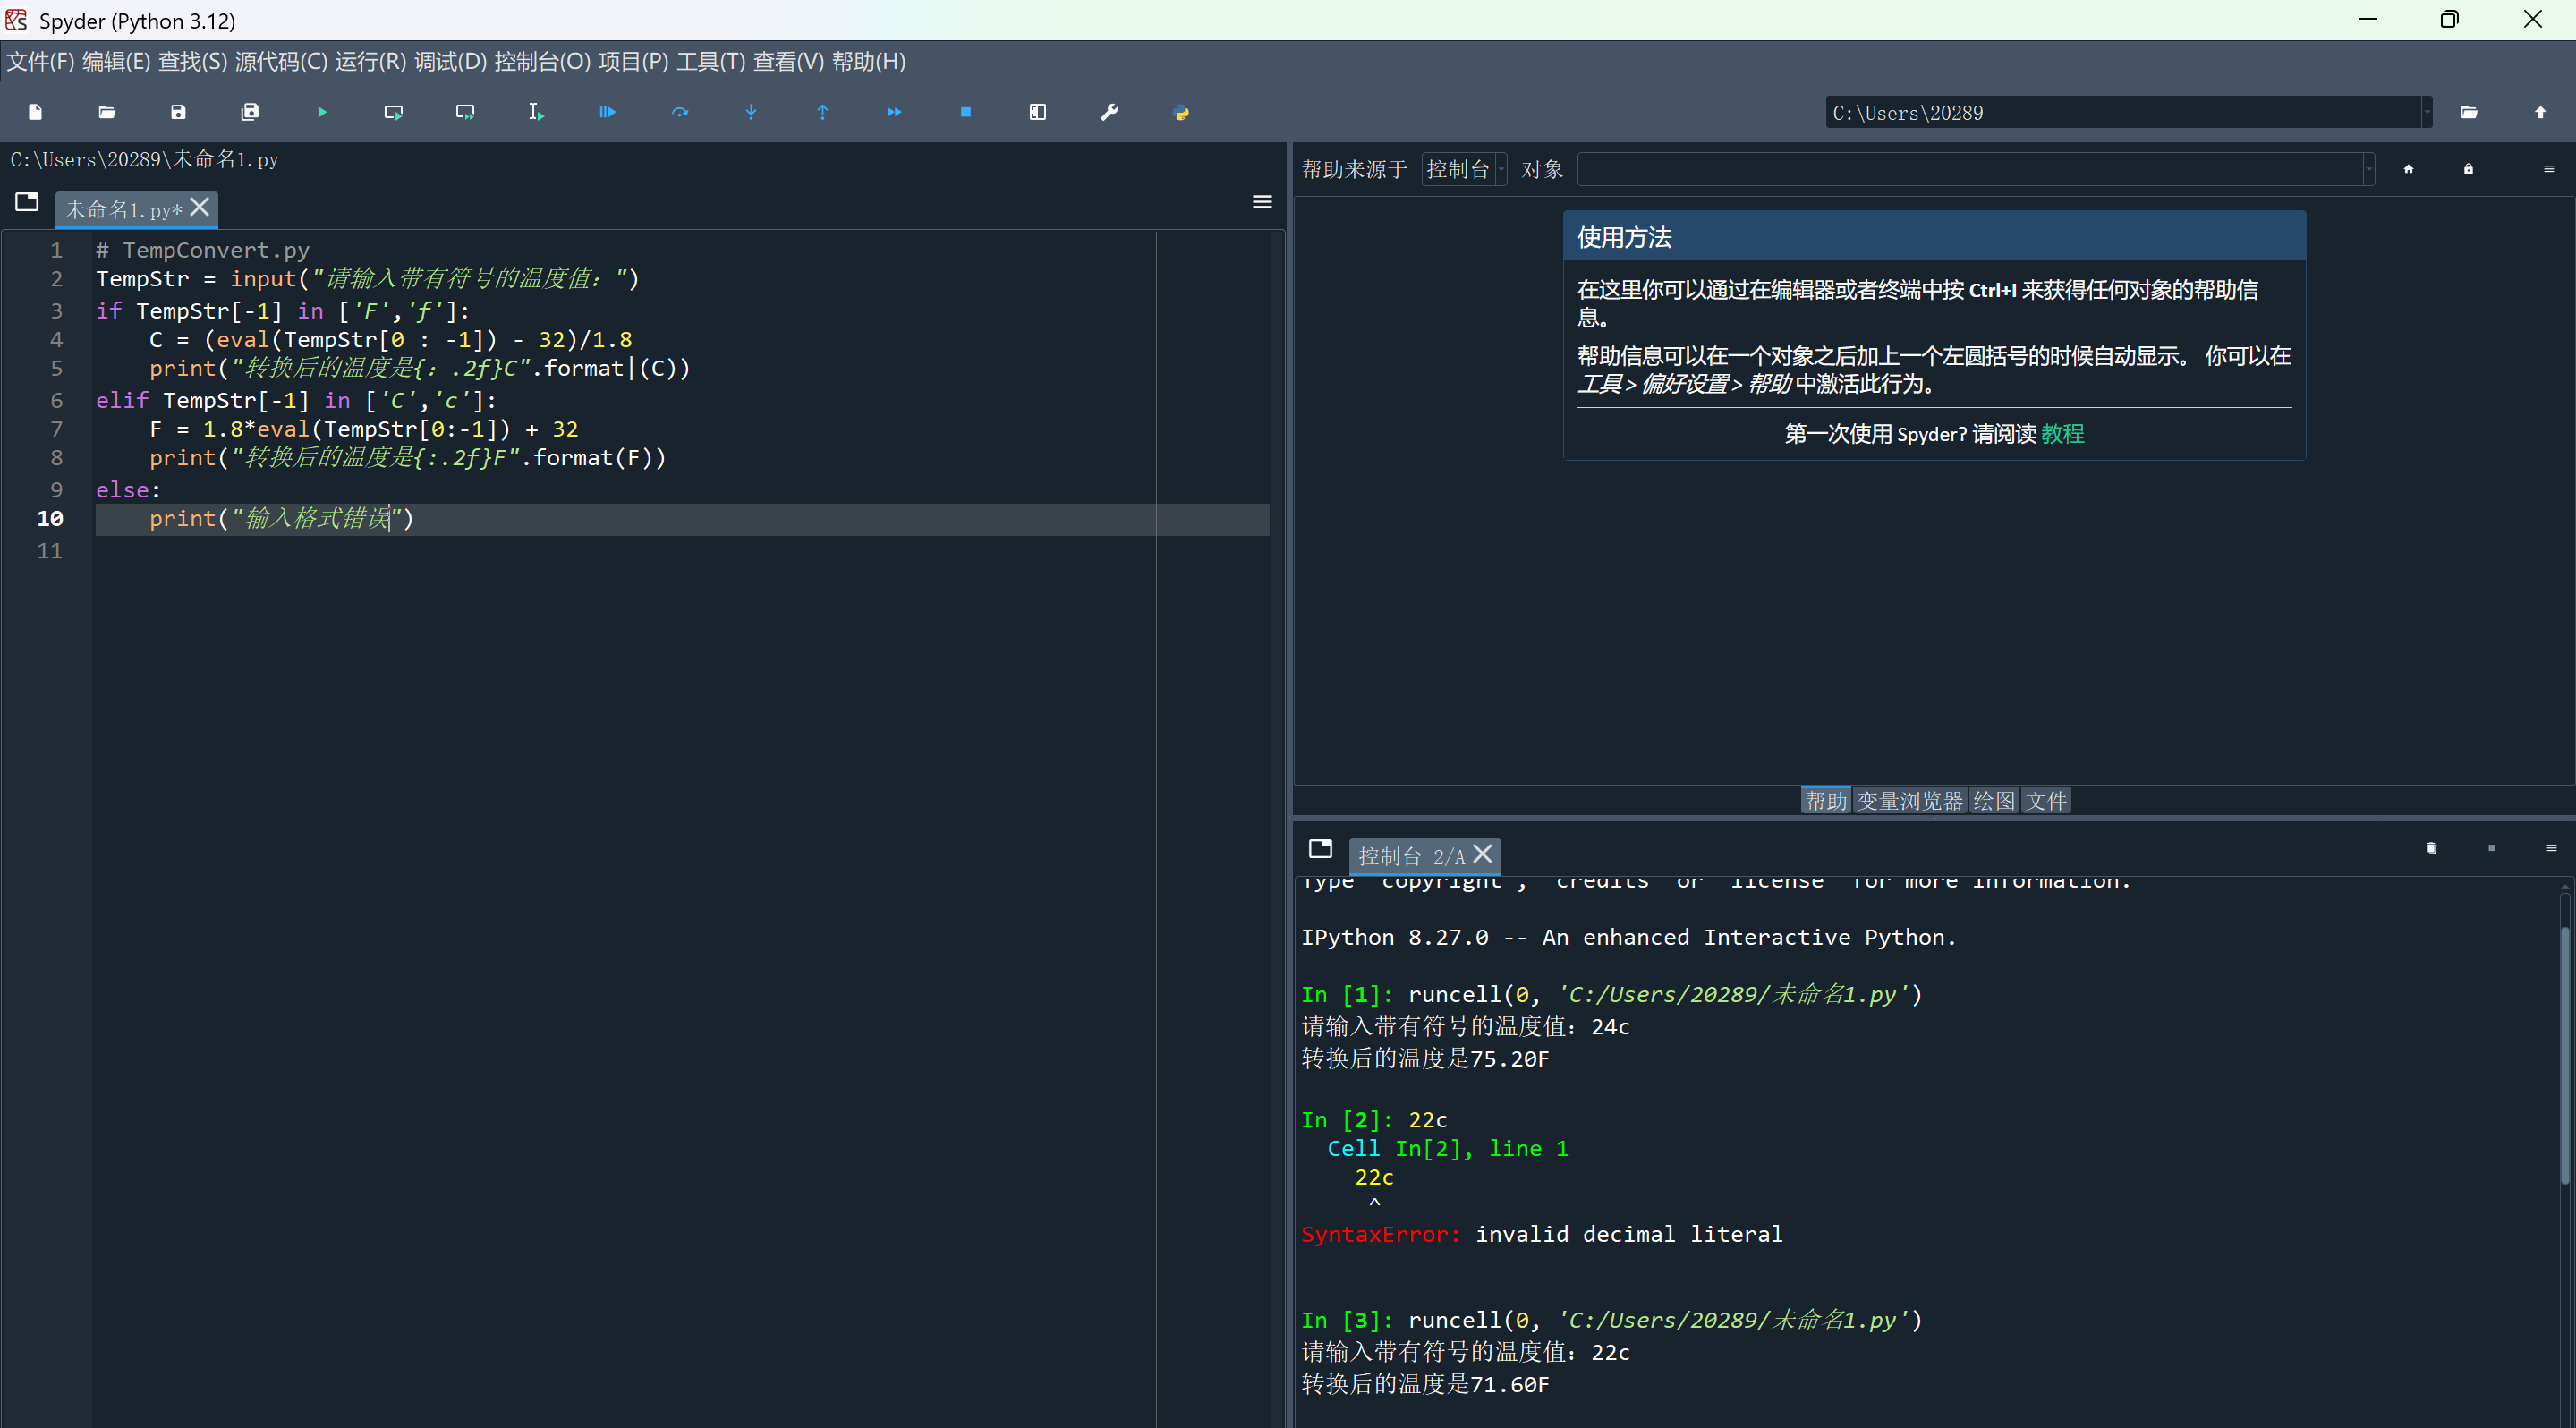The image size is (2576, 1428).
Task: Expand the 控制台 help source dropdown
Action: click(1463, 169)
